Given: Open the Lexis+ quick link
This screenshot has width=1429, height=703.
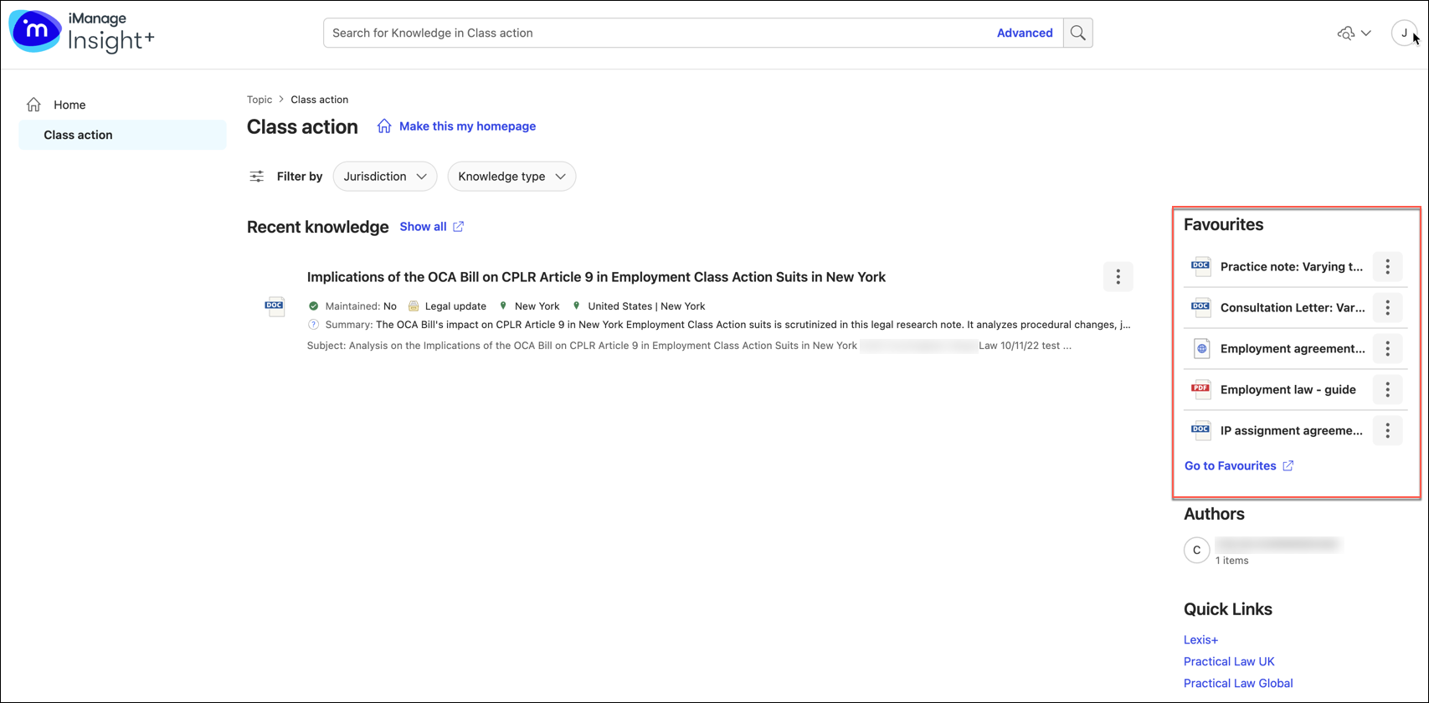Looking at the screenshot, I should [1200, 640].
